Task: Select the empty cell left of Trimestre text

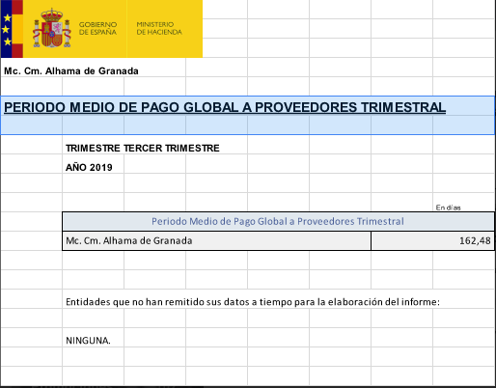Action: [31, 145]
